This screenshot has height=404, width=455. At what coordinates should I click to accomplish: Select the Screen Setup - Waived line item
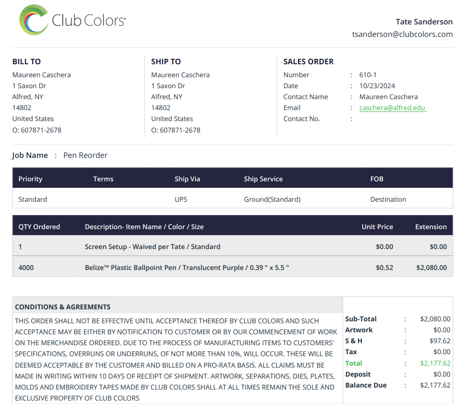point(152,247)
